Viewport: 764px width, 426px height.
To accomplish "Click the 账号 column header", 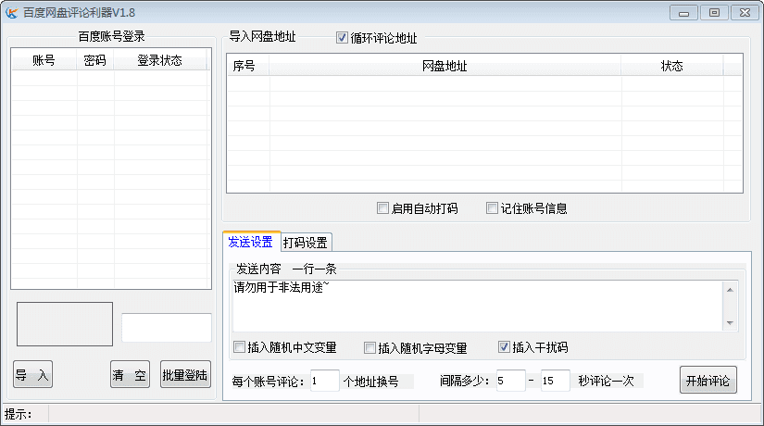I will (44, 60).
